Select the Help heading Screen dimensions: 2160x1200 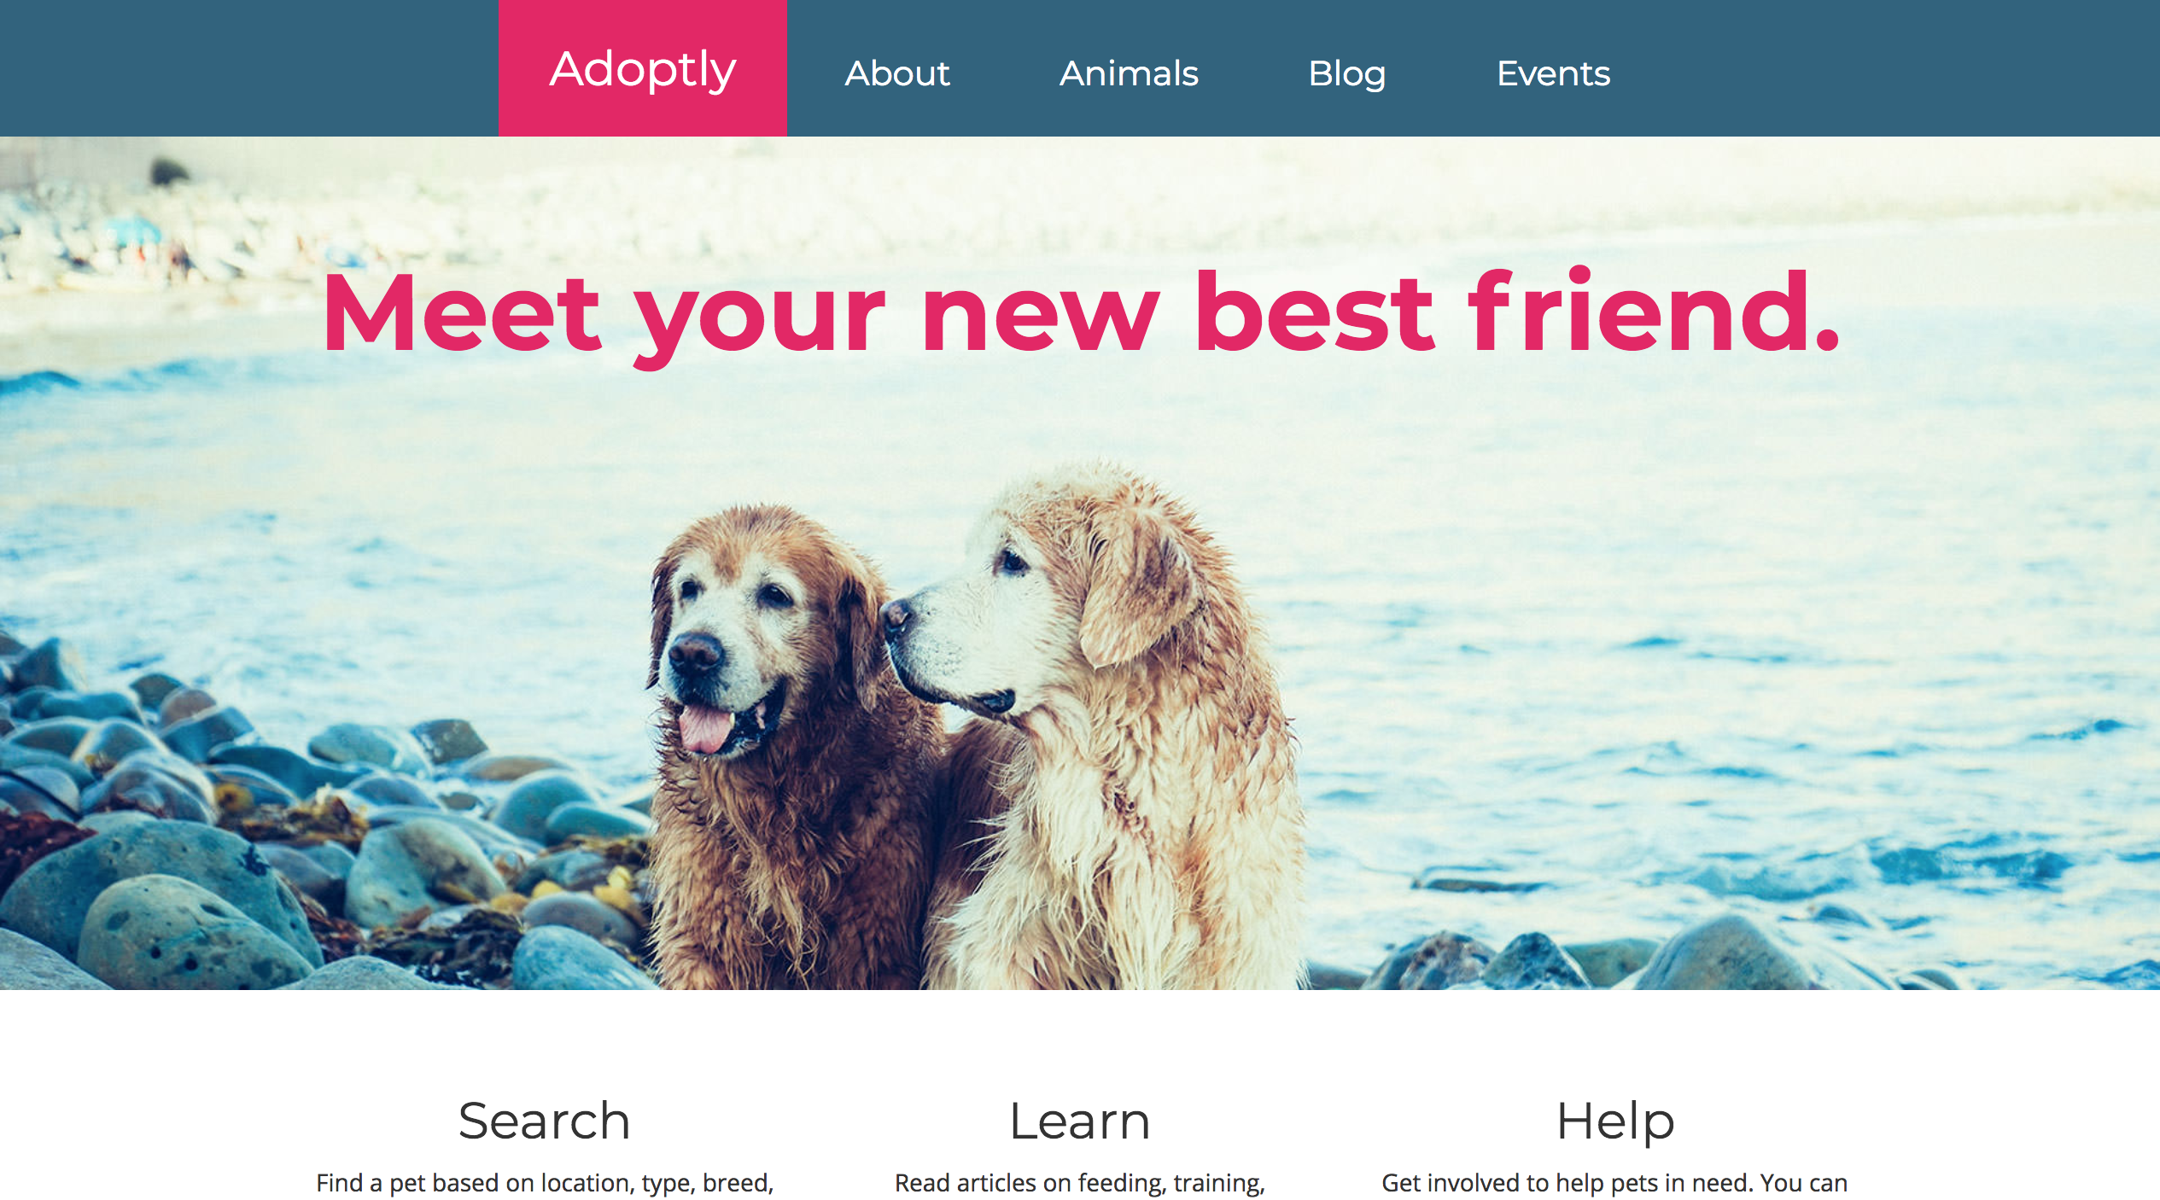point(1615,1121)
